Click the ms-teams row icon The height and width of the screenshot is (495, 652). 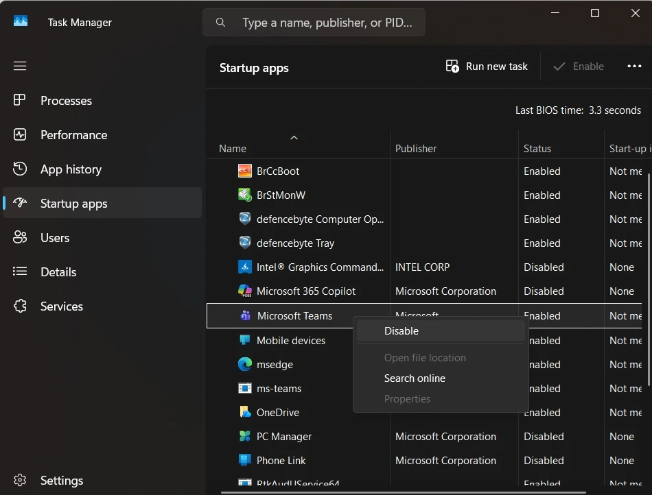pos(244,388)
